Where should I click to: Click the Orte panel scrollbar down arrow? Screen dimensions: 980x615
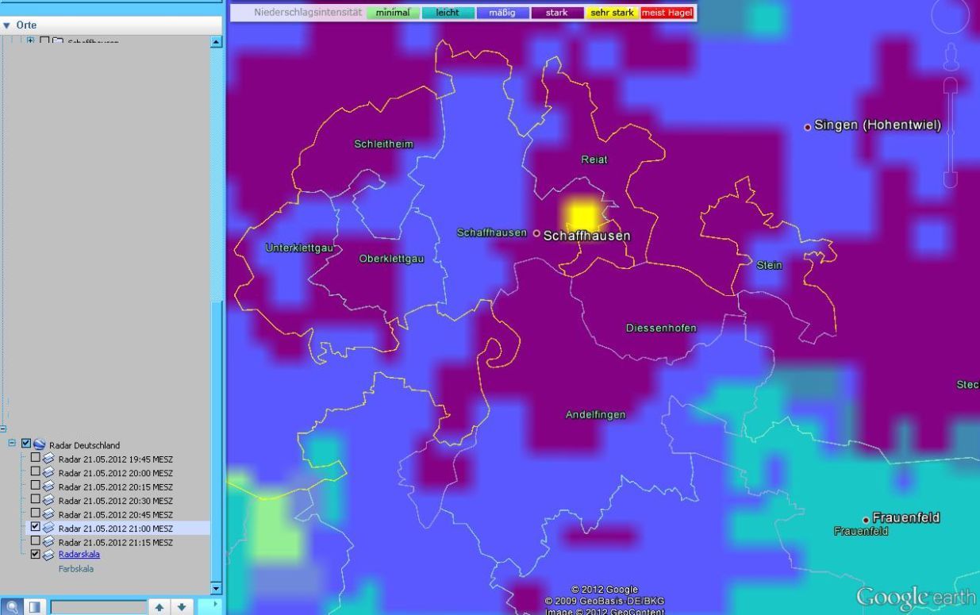[x=217, y=588]
